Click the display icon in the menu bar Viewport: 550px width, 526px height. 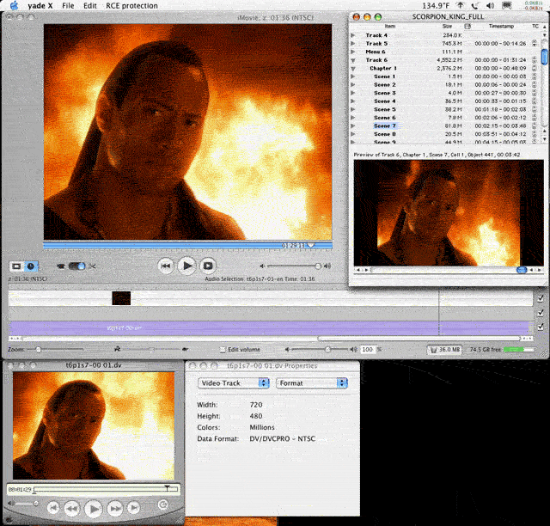pyautogui.click(x=506, y=5)
